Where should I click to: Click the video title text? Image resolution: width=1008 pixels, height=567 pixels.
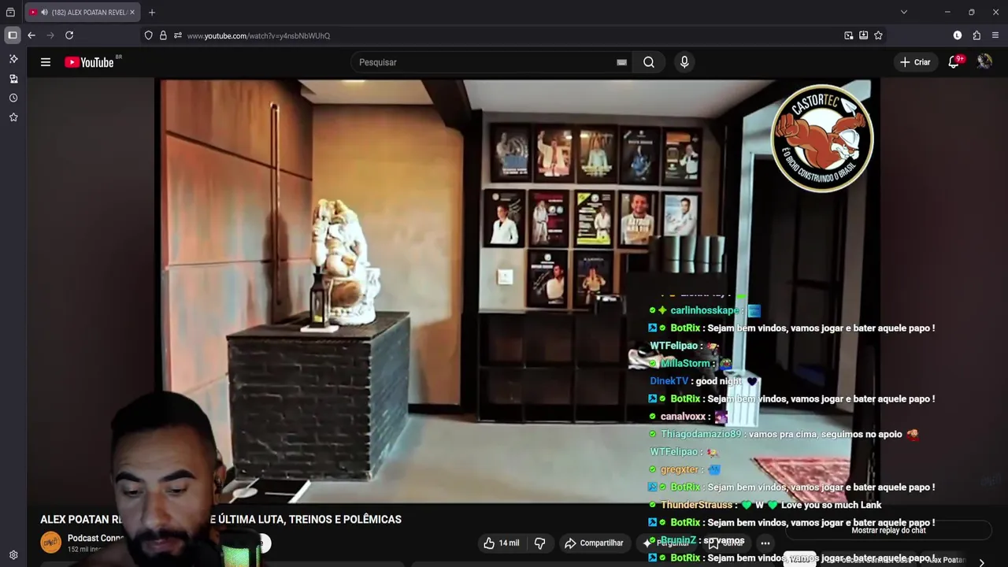(x=220, y=519)
